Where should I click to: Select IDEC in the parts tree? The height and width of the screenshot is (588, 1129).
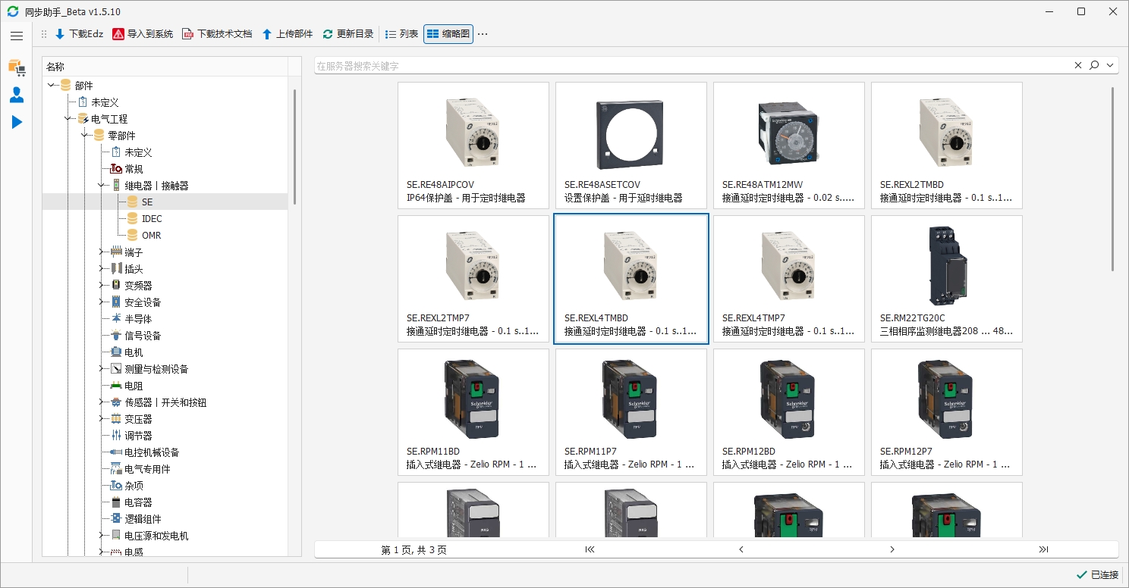click(152, 219)
